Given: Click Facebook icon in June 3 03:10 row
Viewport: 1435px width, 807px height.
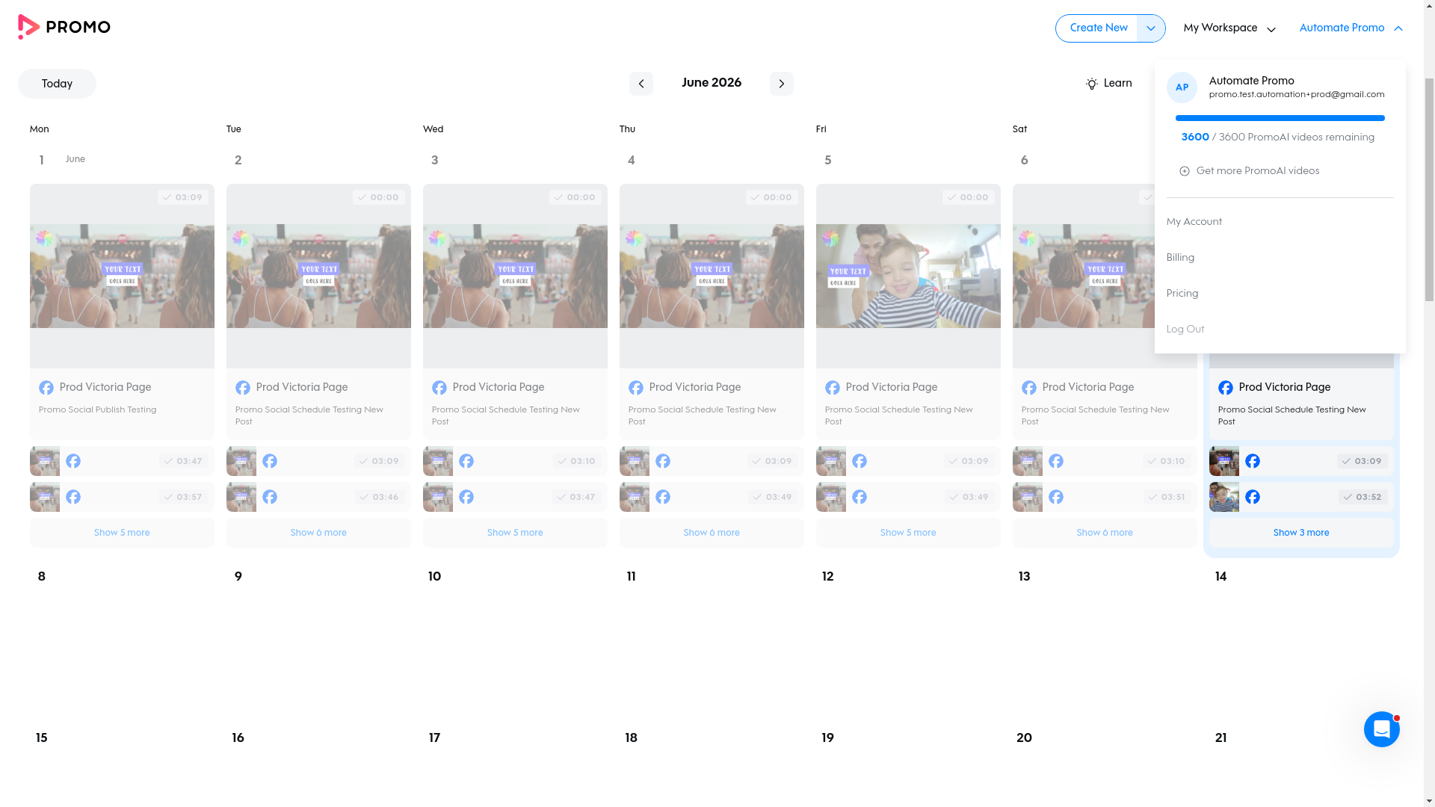Looking at the screenshot, I should [466, 461].
